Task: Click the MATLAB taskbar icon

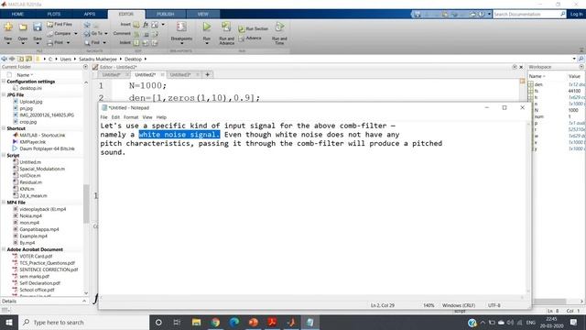Action: (291, 322)
